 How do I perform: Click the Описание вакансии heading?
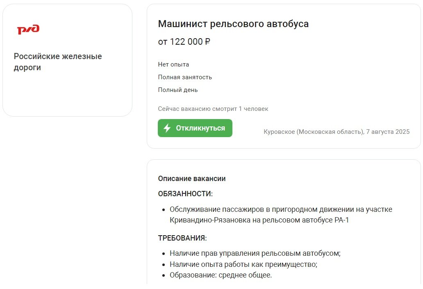pos(192,179)
